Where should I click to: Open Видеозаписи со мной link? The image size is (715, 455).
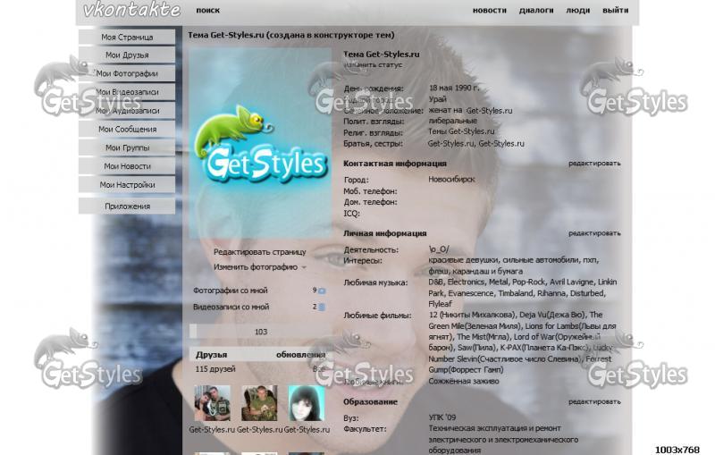[231, 307]
